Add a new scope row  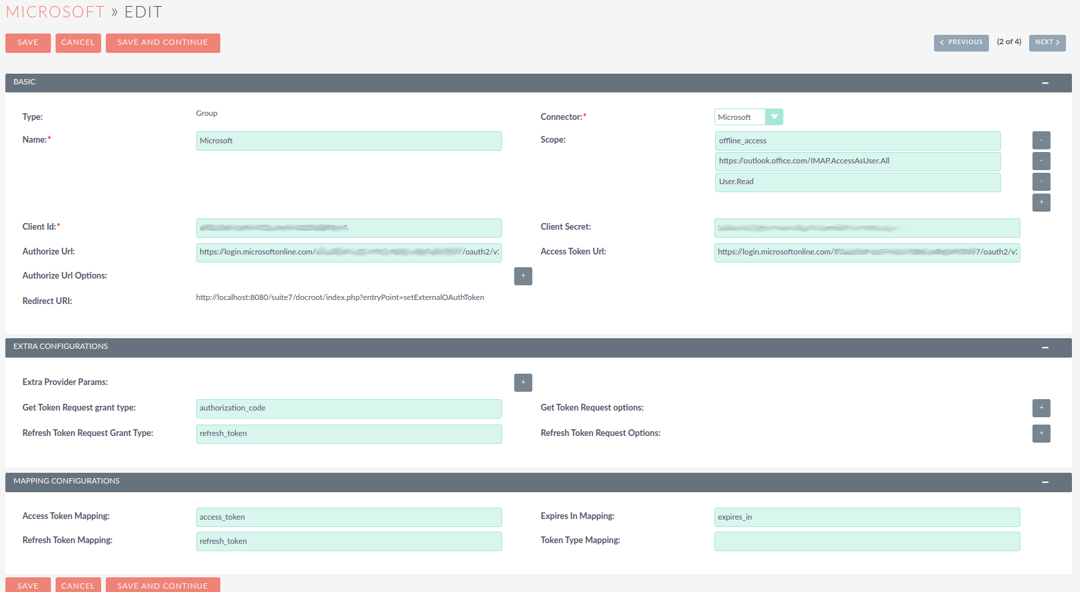pyautogui.click(x=1041, y=202)
